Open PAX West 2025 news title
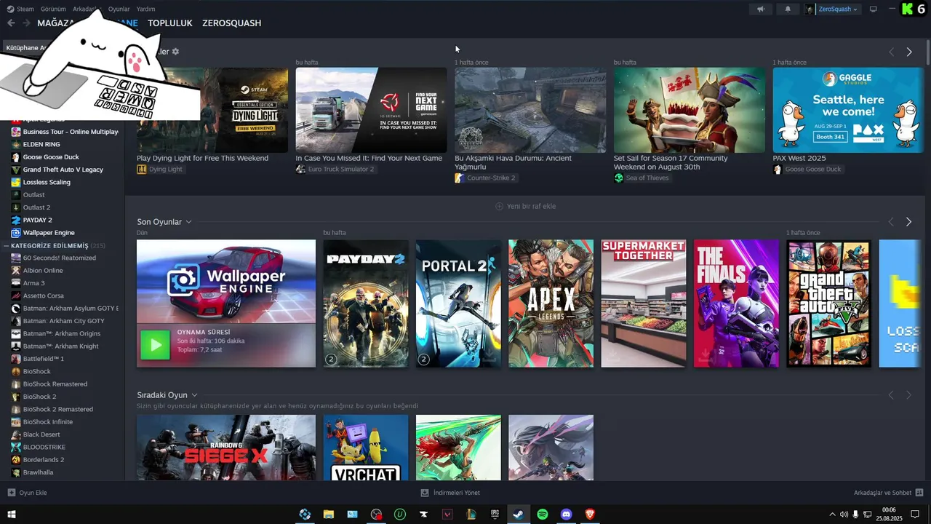Viewport: 931px width, 524px height. [x=799, y=158]
